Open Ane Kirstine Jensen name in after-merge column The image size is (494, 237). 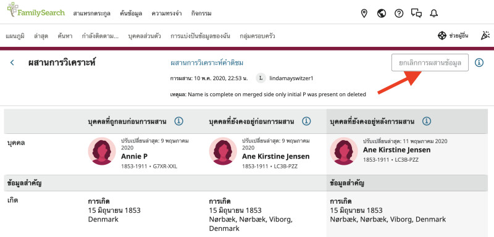397,150
